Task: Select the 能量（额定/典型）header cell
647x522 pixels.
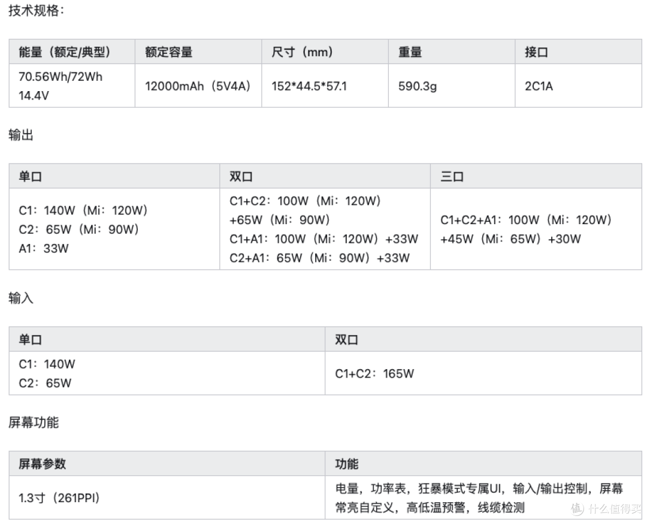Action: (72, 52)
